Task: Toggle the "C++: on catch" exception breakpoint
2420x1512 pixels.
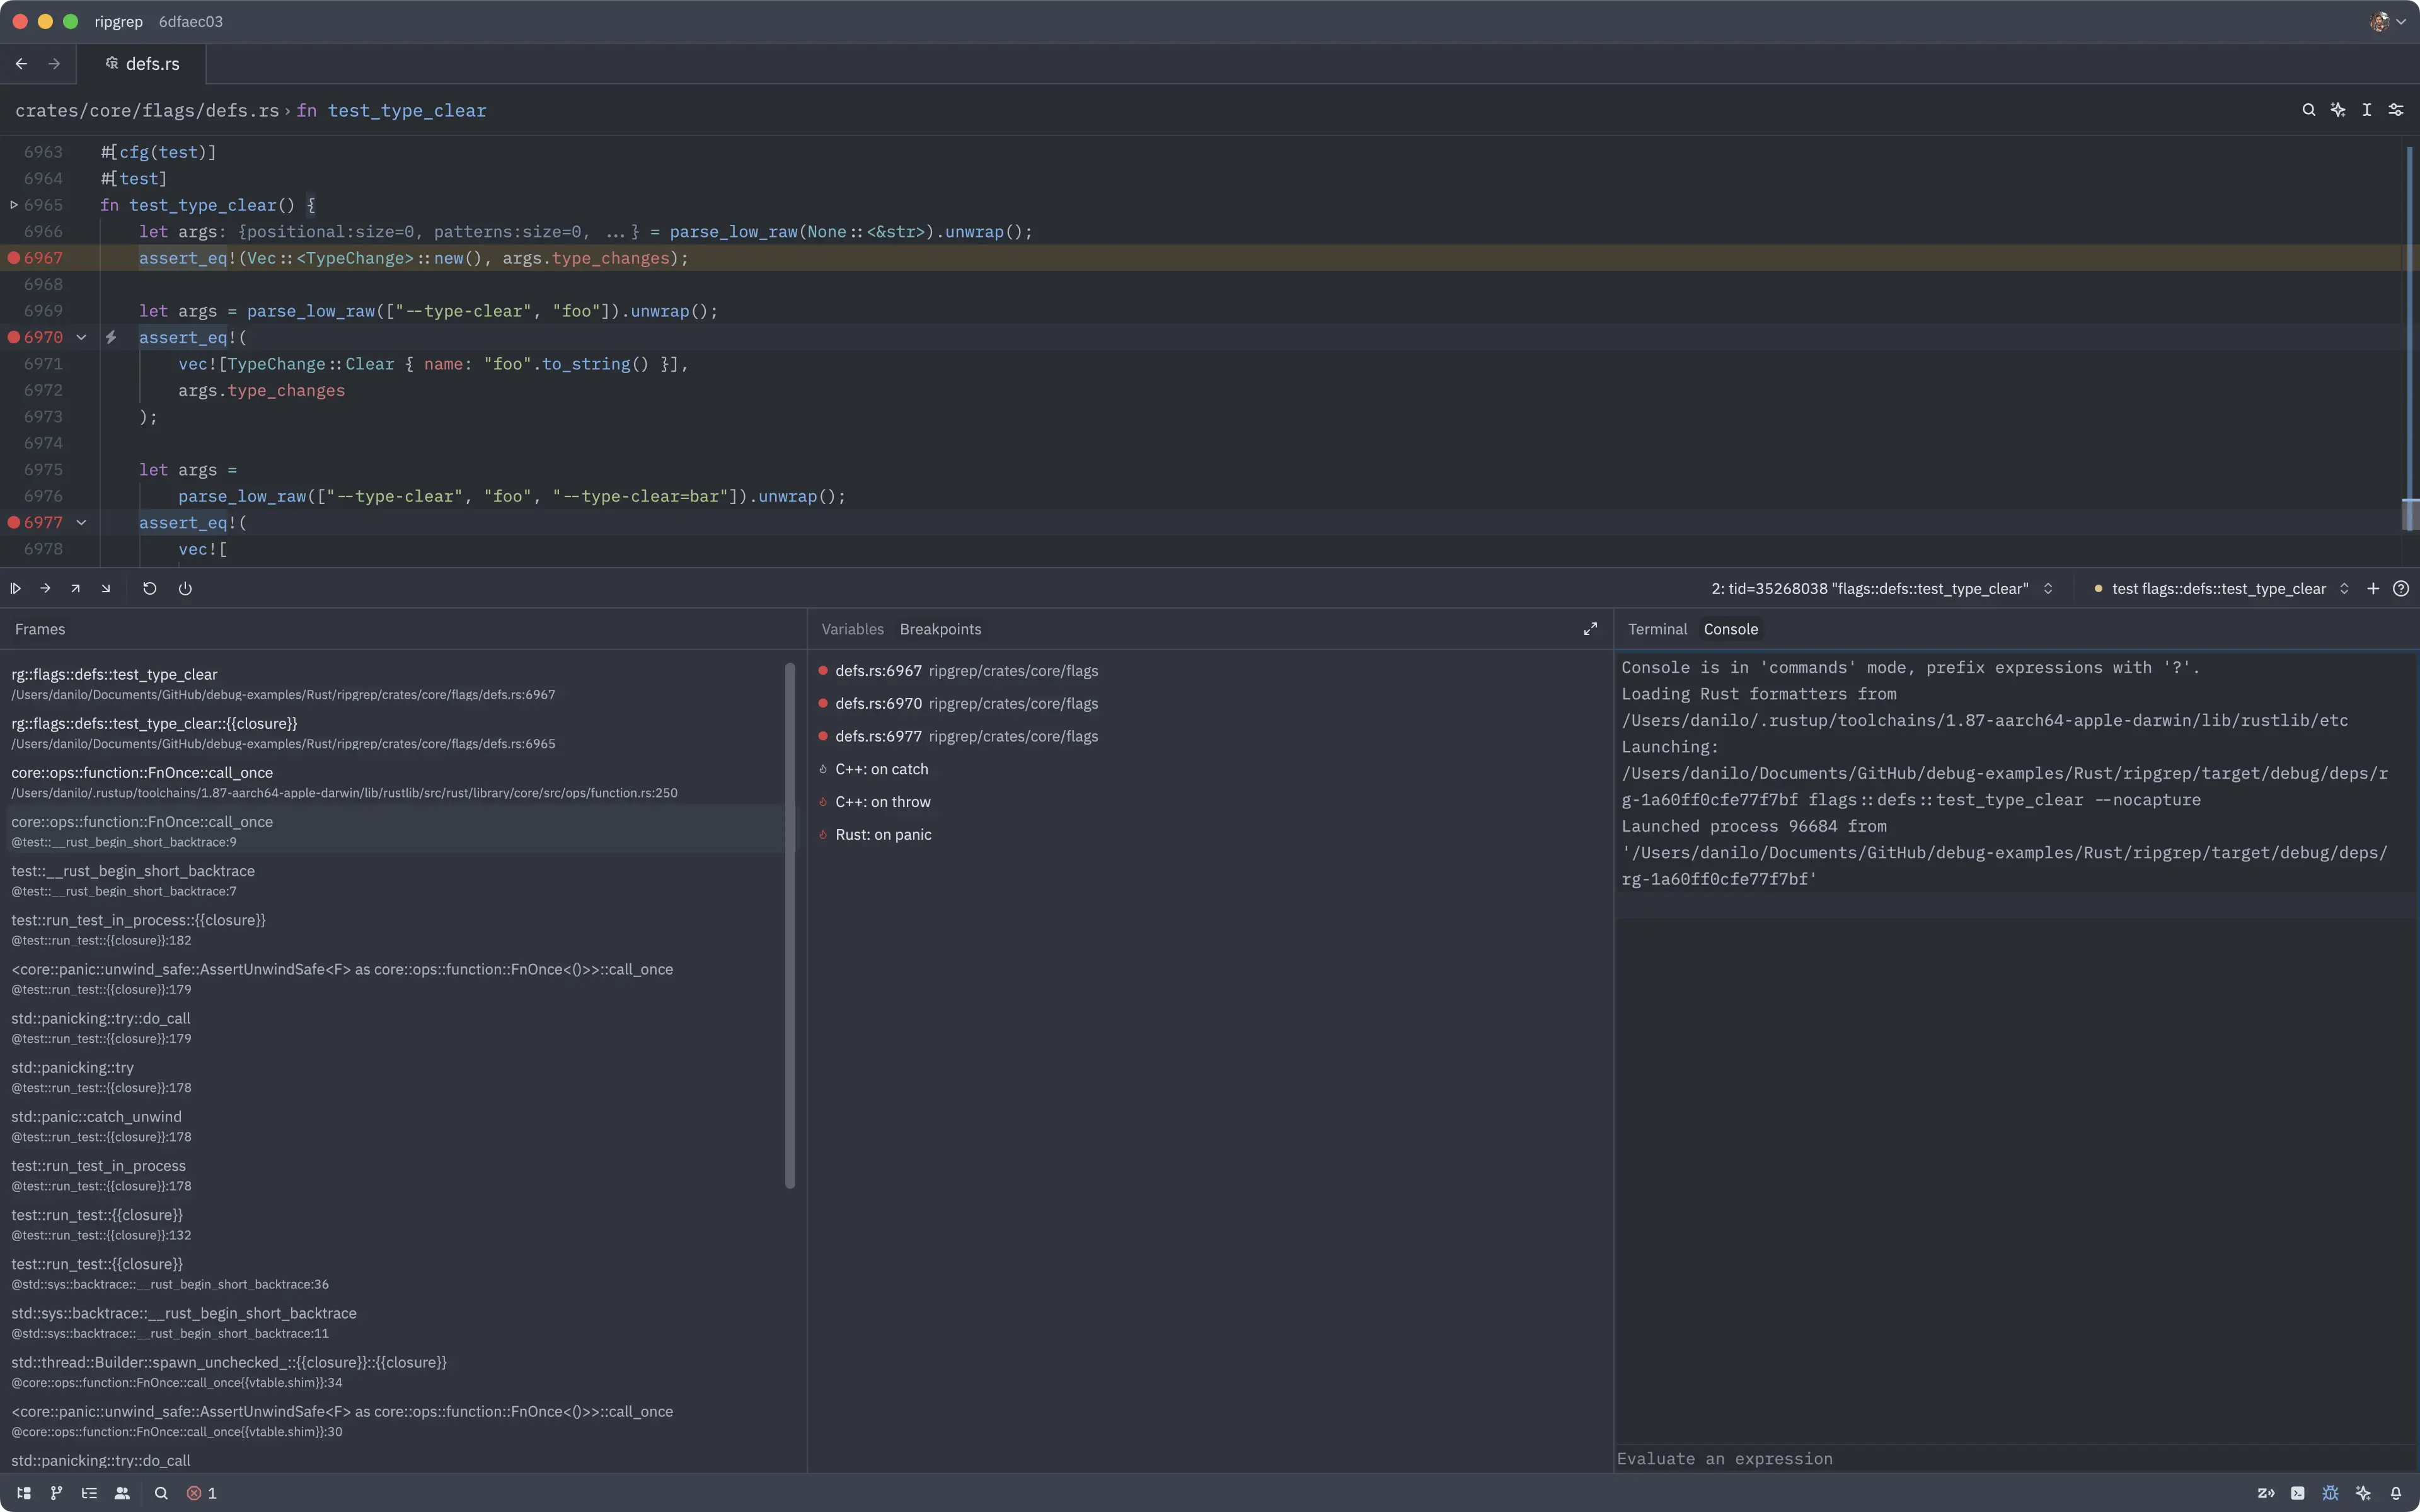Action: tap(823, 769)
